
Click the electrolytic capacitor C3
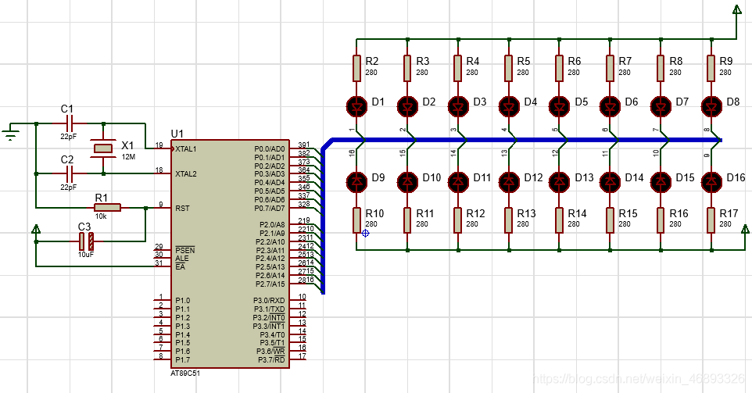[86, 241]
